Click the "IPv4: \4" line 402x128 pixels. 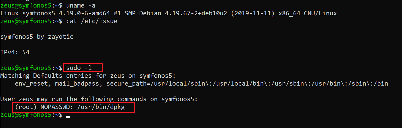(x=15, y=53)
